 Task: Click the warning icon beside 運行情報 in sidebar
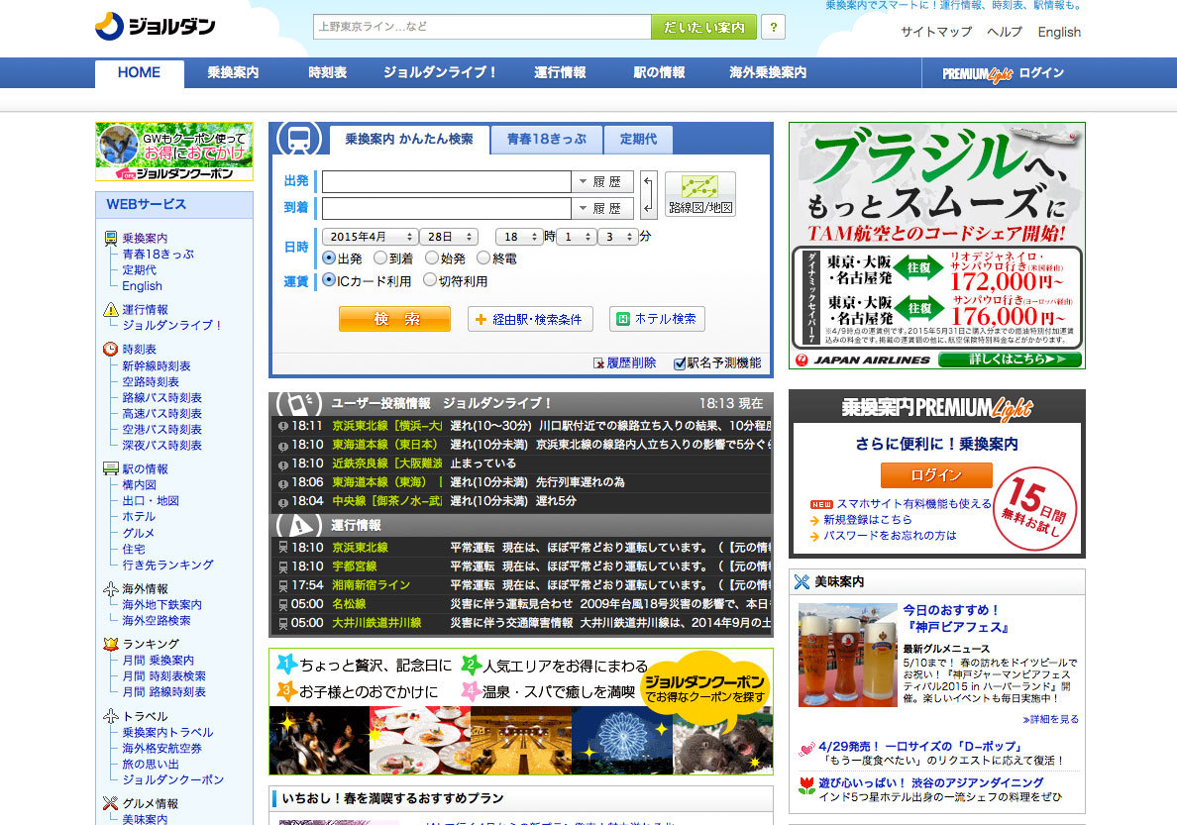(x=110, y=309)
